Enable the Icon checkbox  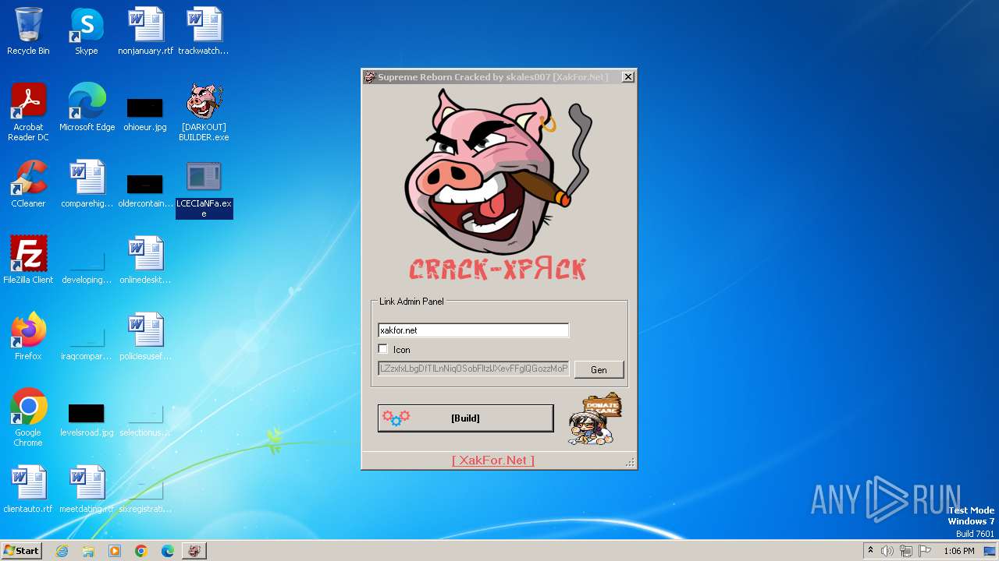coord(383,349)
